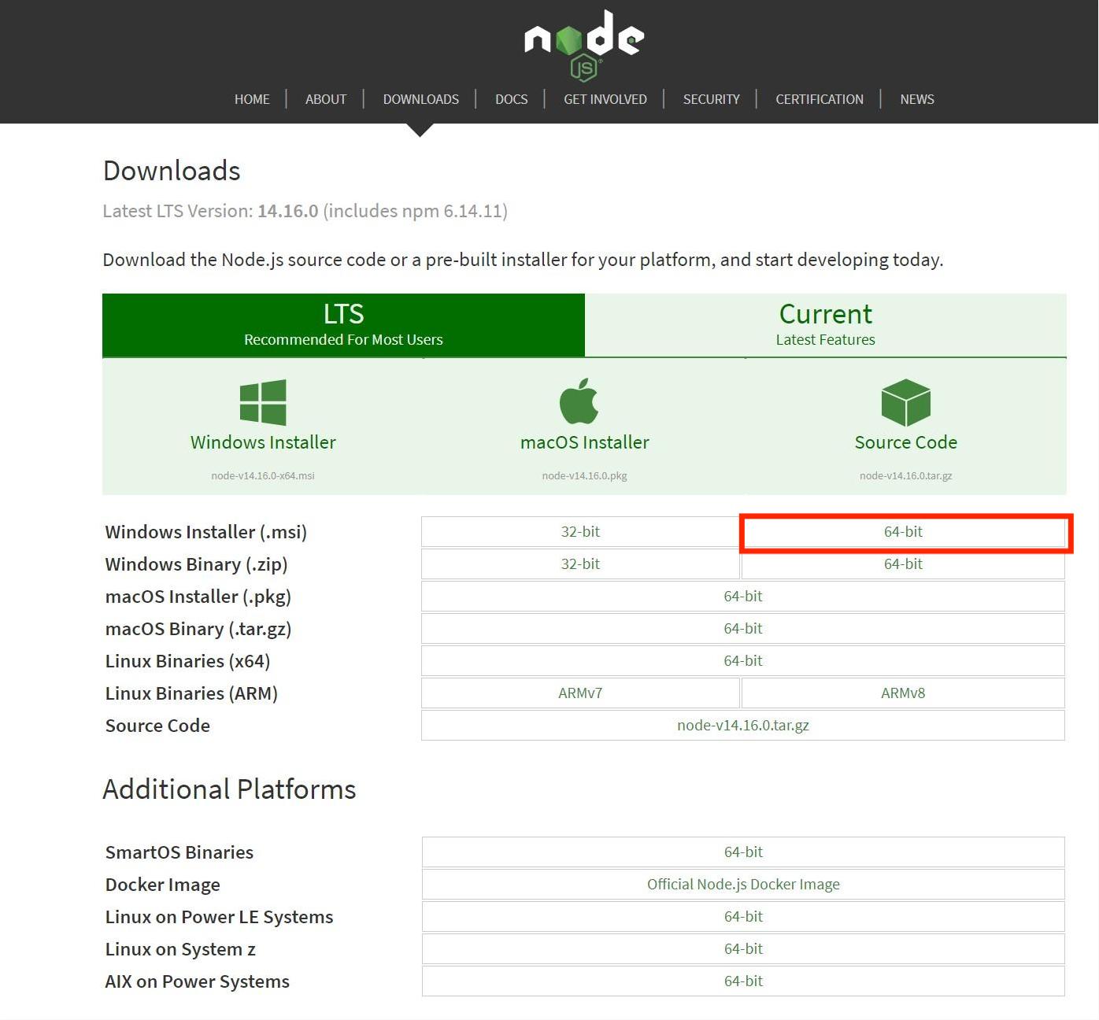Click the node-v14.16.0.tar.gz source link

(742, 726)
